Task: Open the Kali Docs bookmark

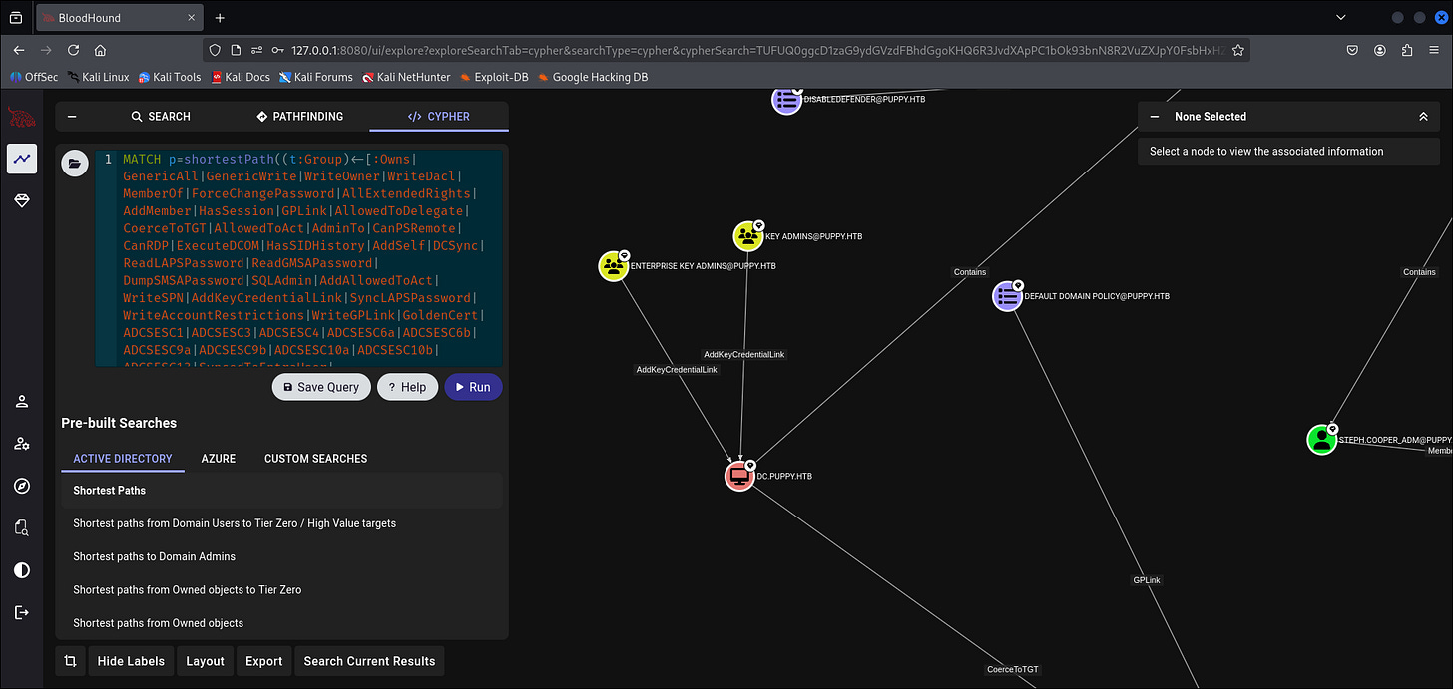Action: (240, 77)
